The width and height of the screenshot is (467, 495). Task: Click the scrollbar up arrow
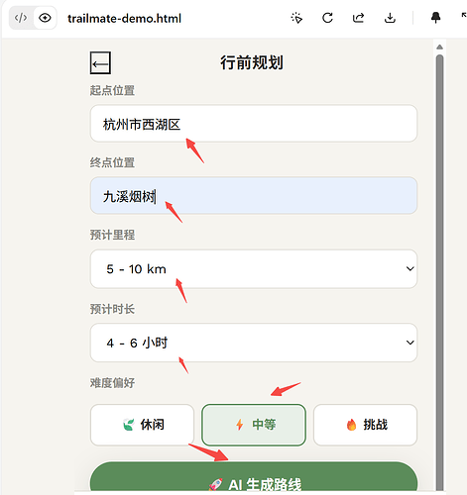coord(439,47)
